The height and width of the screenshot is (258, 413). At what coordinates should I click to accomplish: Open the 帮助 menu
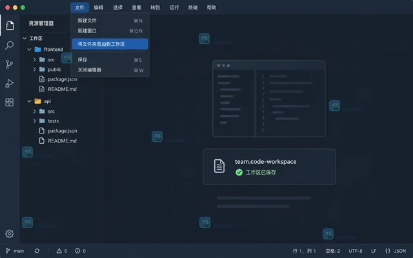(212, 7)
